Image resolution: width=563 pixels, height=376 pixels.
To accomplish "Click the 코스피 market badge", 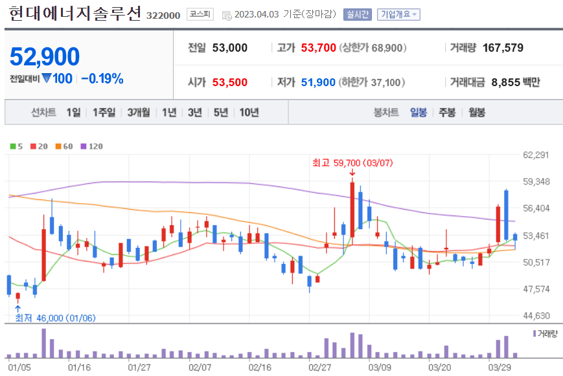I will click(x=200, y=14).
